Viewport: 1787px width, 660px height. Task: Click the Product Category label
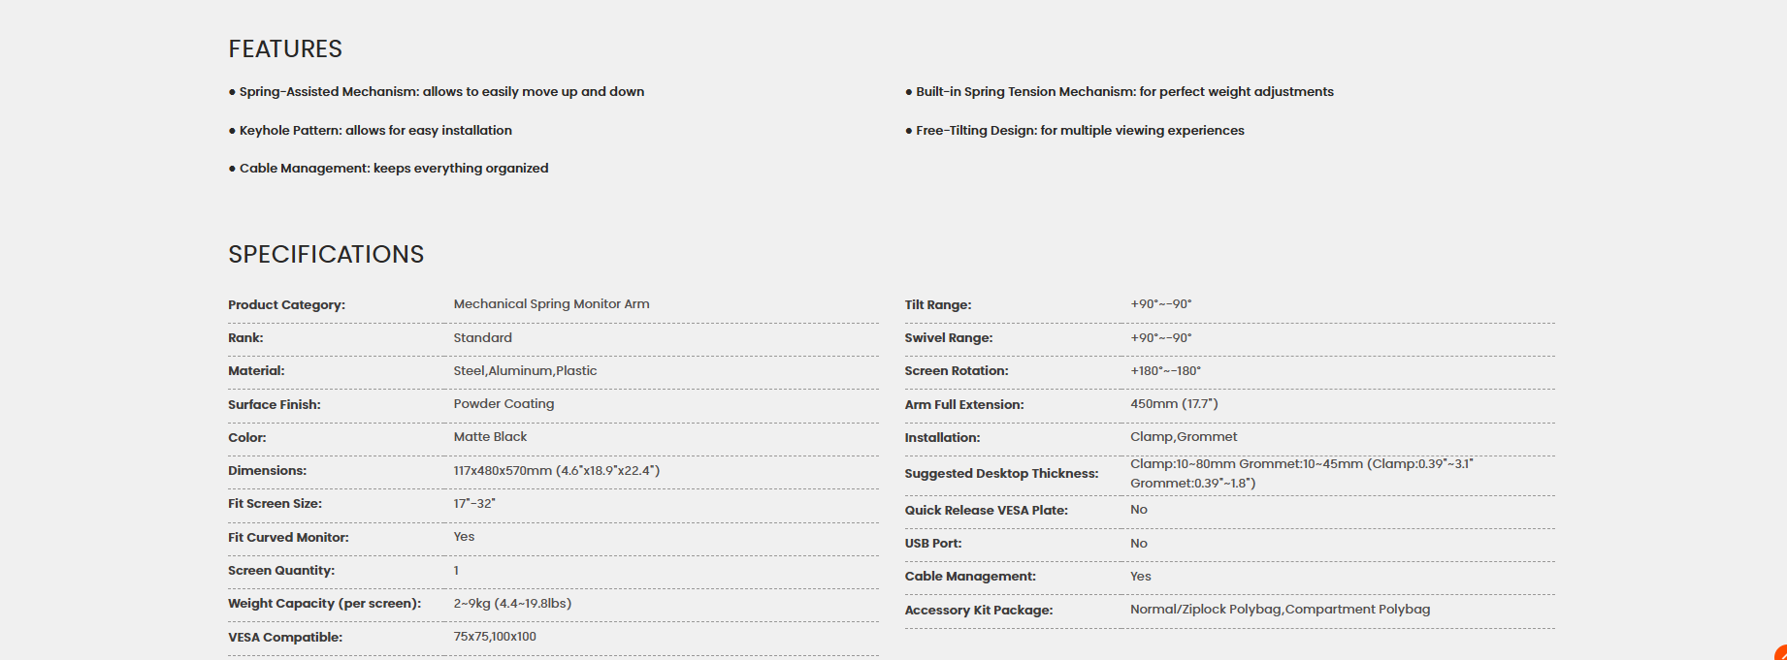[286, 304]
